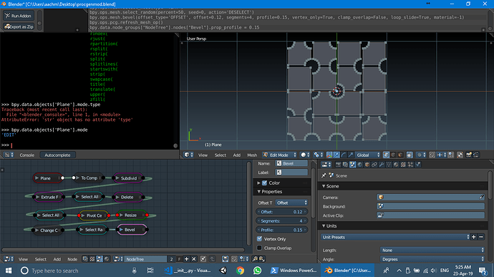Open the proportional editing dropdown

coord(420,155)
